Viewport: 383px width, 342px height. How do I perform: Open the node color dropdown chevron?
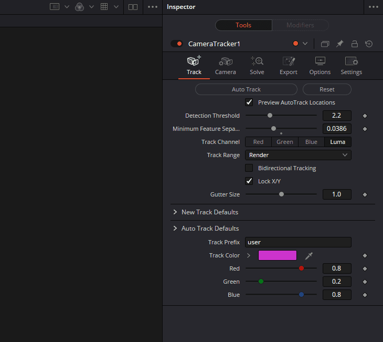click(x=305, y=44)
